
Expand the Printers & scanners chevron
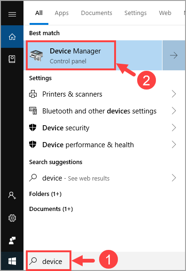tap(174, 94)
